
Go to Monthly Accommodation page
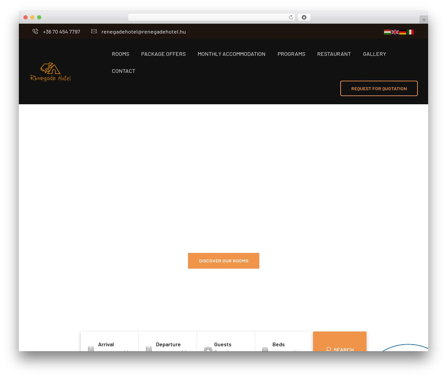tap(232, 54)
